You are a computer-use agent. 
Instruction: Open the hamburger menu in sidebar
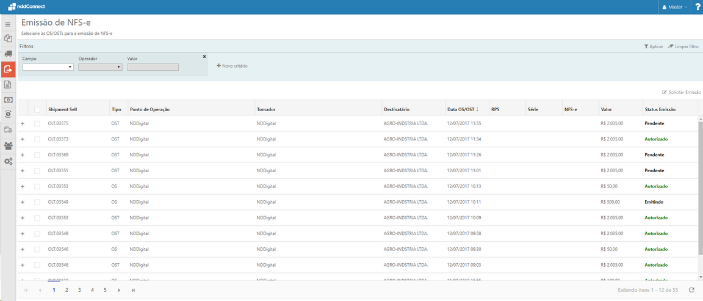pyautogui.click(x=8, y=24)
